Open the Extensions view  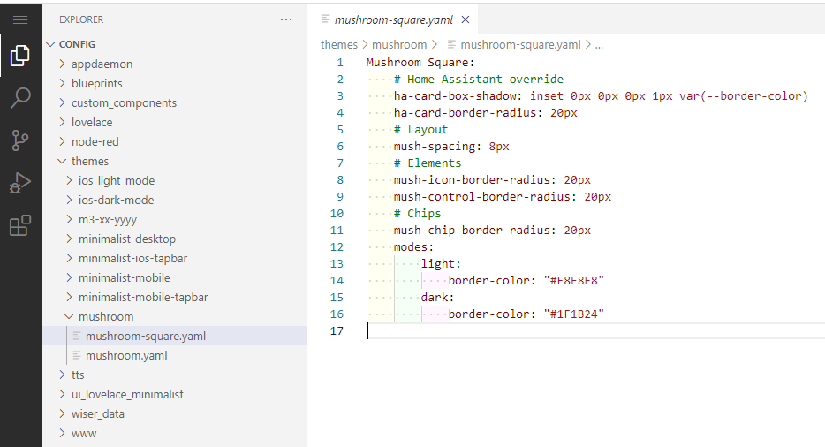pyautogui.click(x=20, y=226)
